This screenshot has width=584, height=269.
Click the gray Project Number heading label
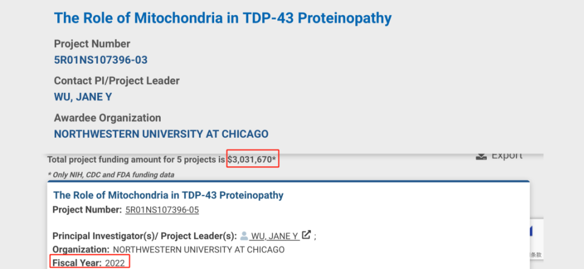[92, 44]
